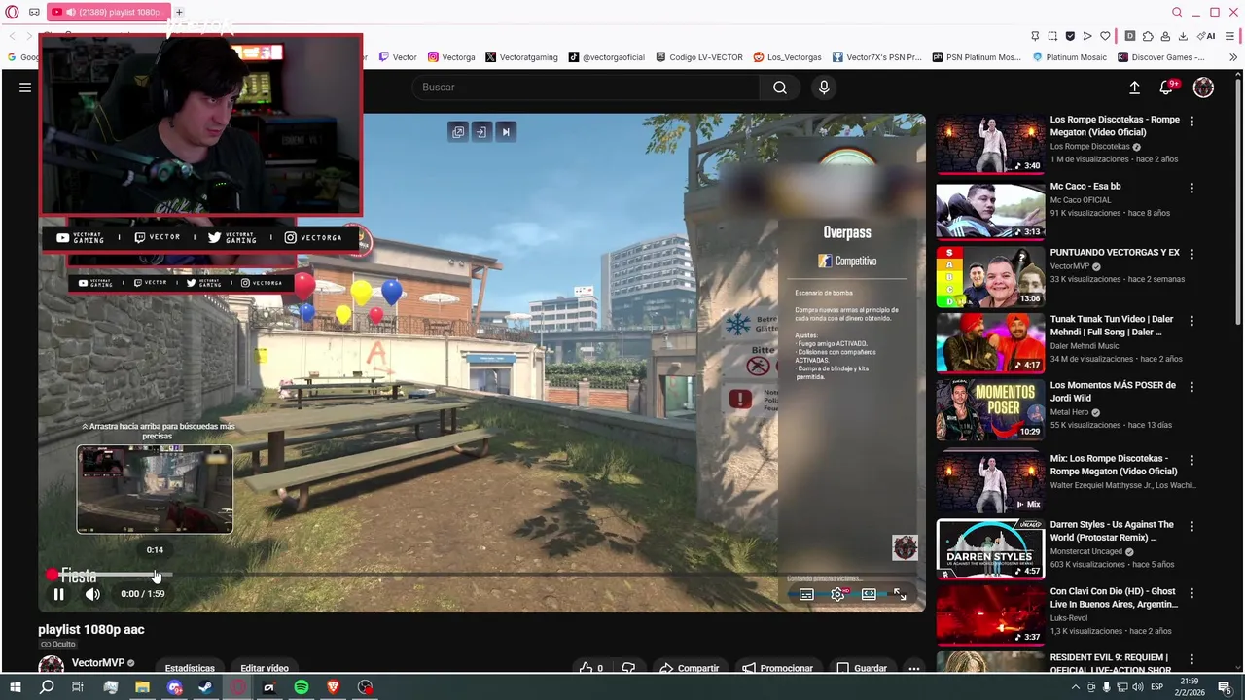Image resolution: width=1245 pixels, height=700 pixels.
Task: Open the heart bookmark icon in toolbar
Action: coord(1105,36)
